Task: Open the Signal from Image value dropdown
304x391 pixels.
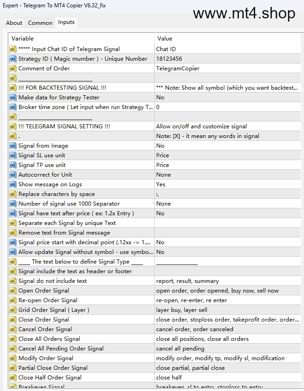Action: (x=228, y=146)
